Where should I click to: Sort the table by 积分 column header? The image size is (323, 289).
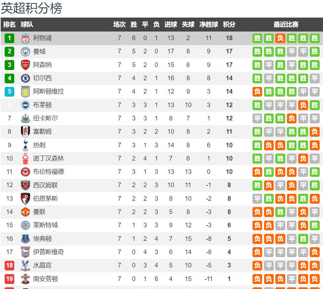(x=229, y=24)
